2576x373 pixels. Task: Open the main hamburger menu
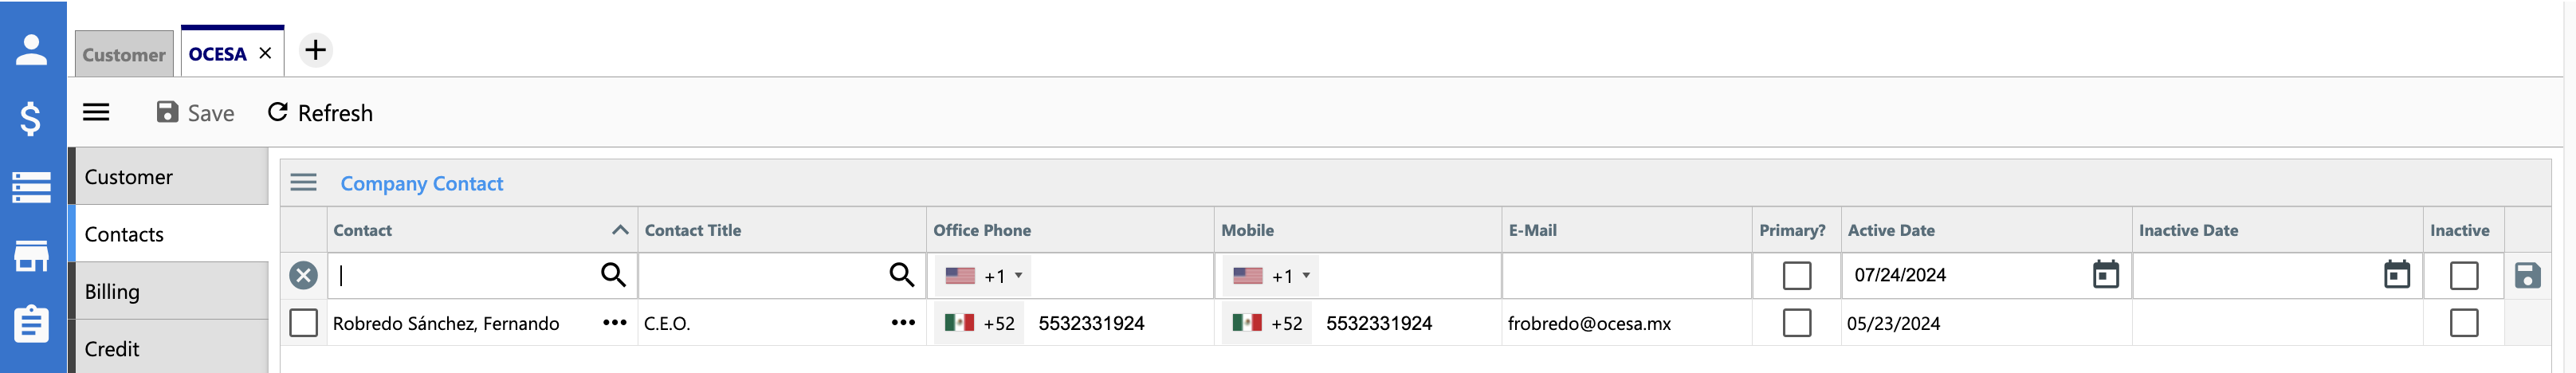pos(96,112)
